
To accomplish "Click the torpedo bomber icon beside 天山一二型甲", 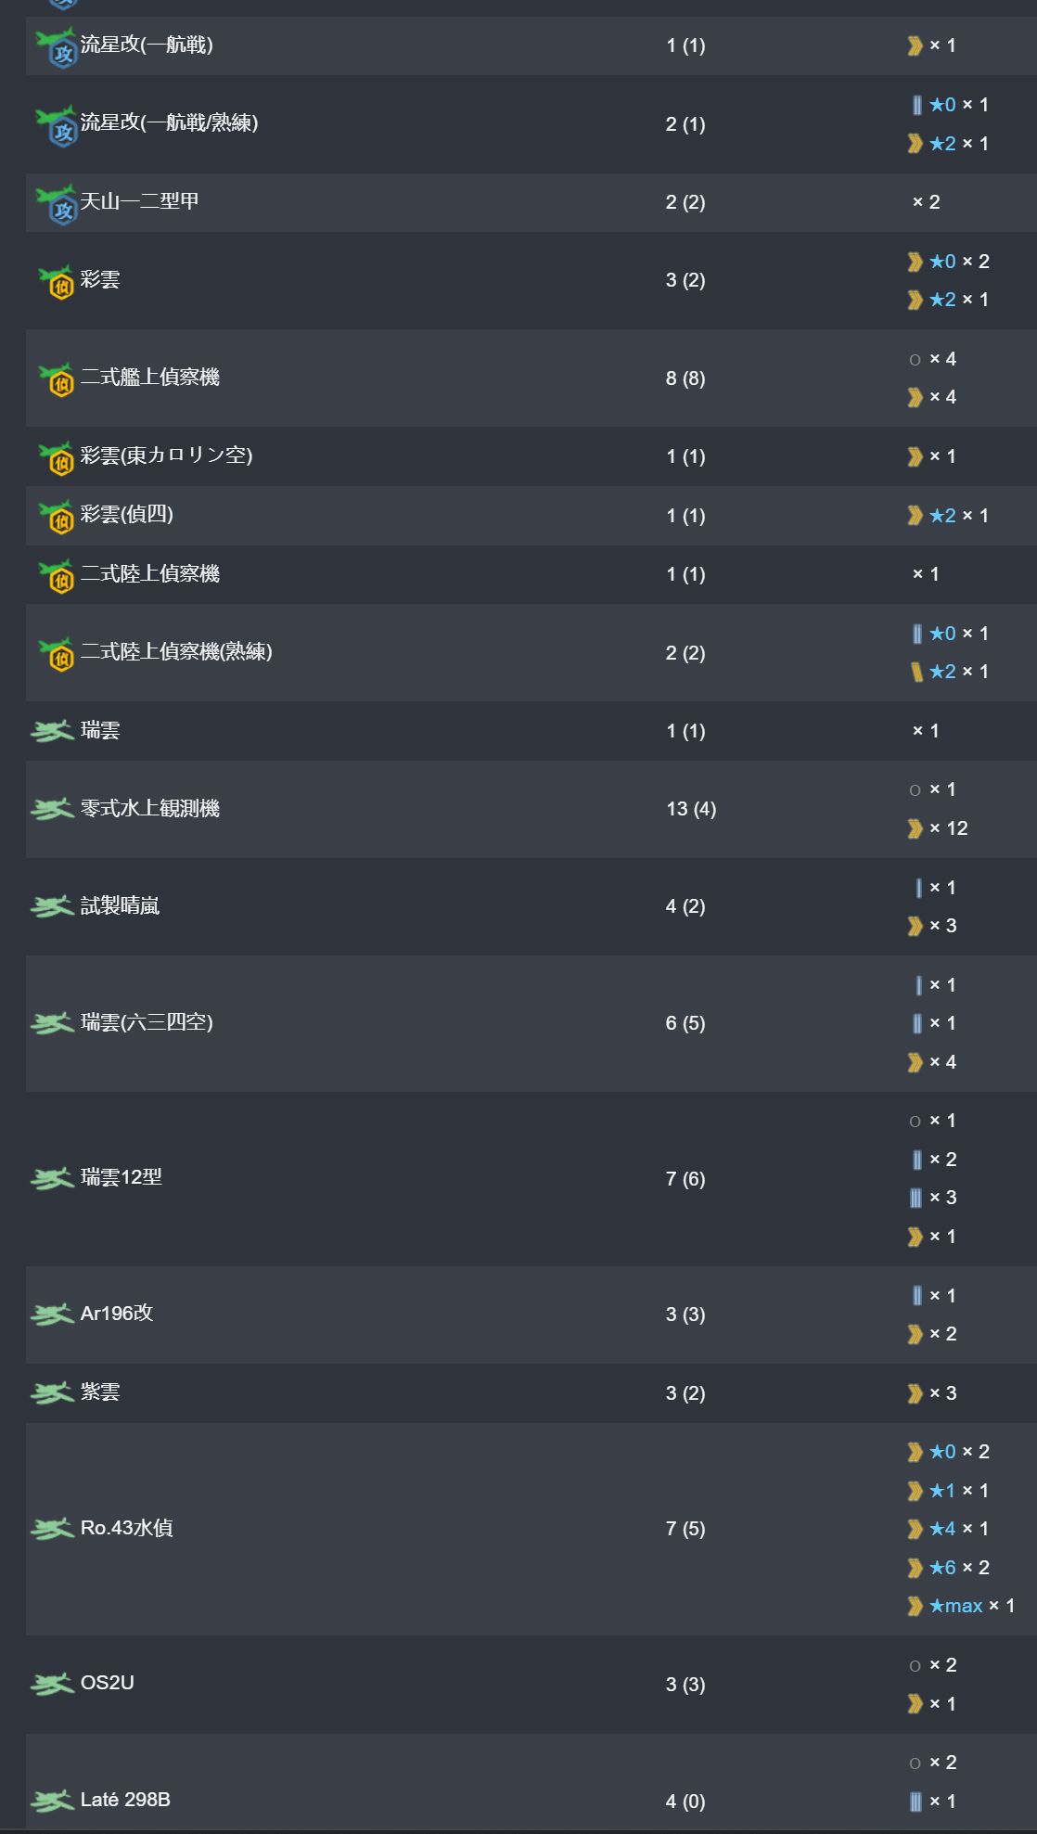I will (56, 203).
